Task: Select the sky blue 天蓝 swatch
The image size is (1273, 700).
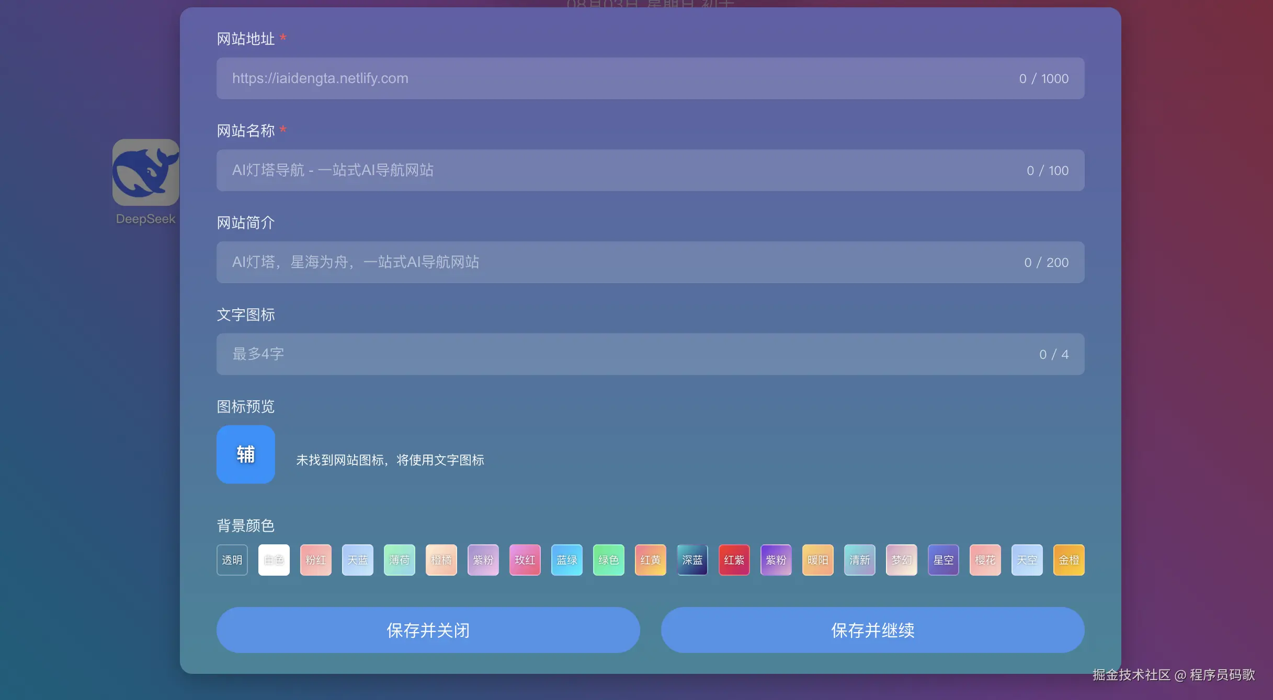Action: 357,560
